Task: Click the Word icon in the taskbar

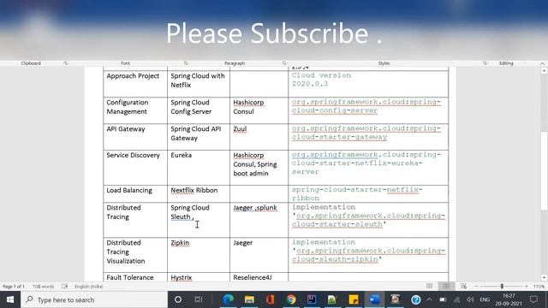Action: (374, 299)
